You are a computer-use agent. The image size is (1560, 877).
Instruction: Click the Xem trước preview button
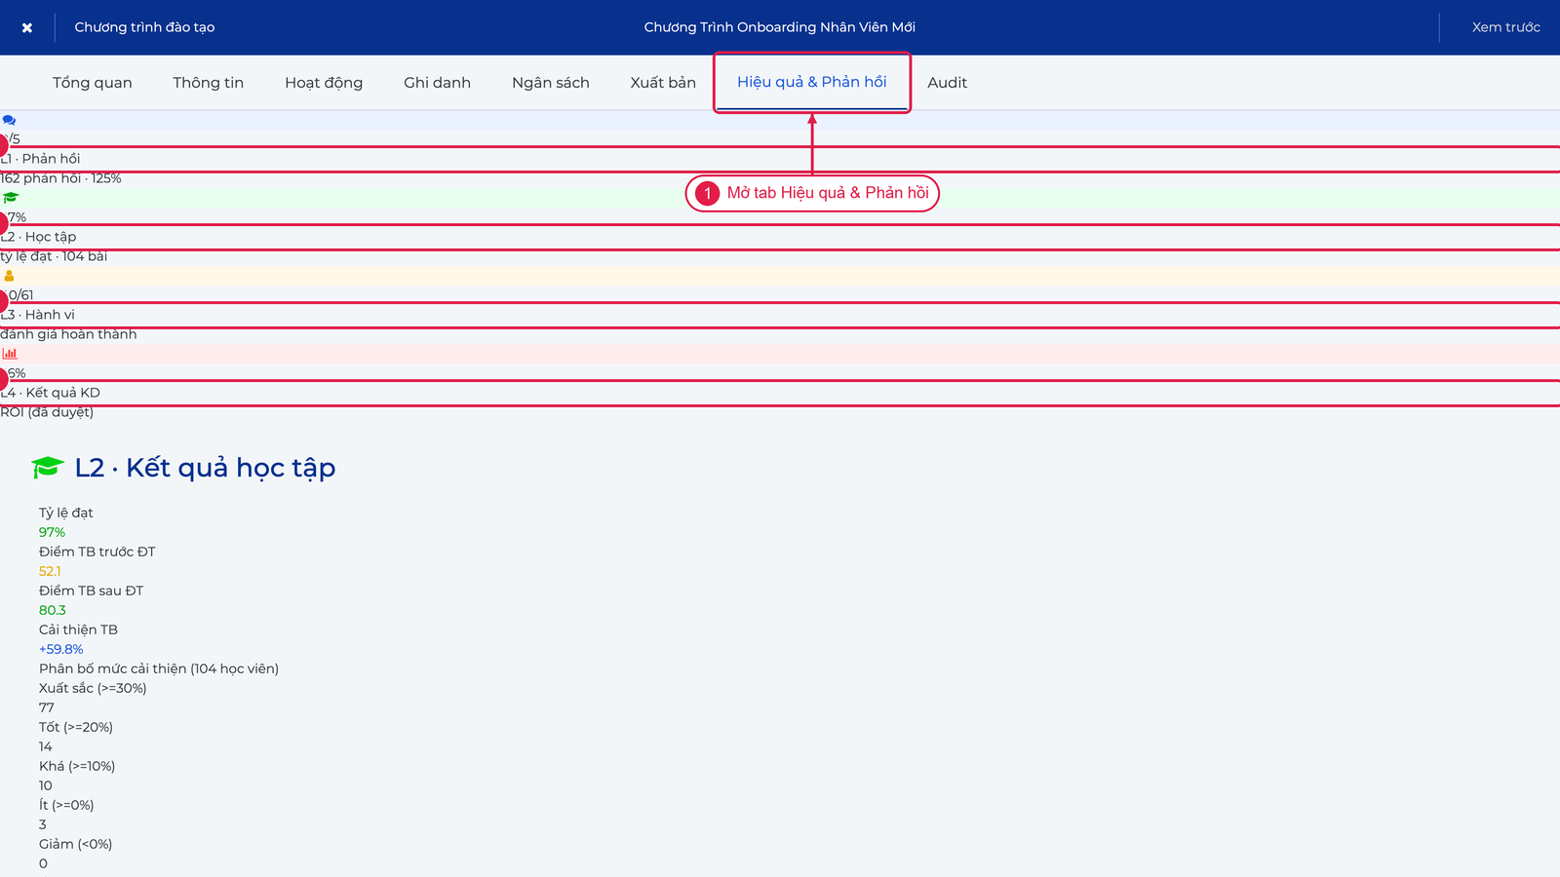(x=1506, y=27)
